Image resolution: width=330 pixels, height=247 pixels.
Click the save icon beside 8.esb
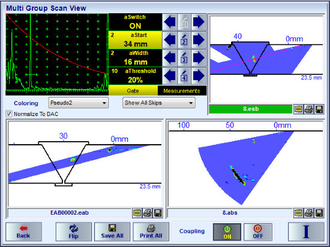point(319,109)
